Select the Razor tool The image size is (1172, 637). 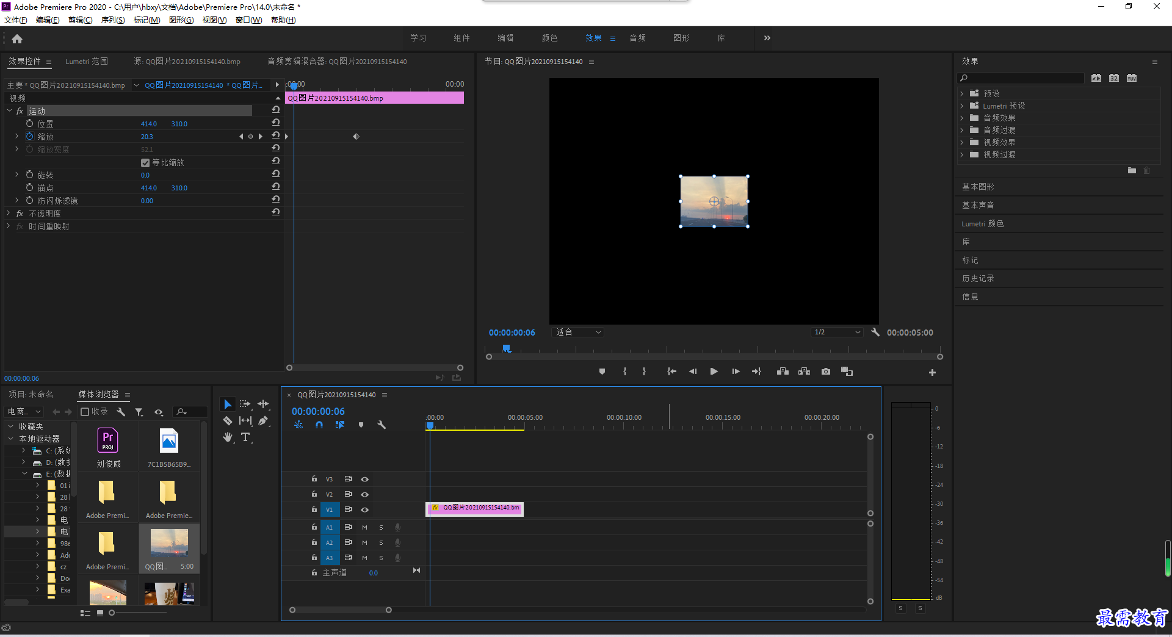pos(227,420)
